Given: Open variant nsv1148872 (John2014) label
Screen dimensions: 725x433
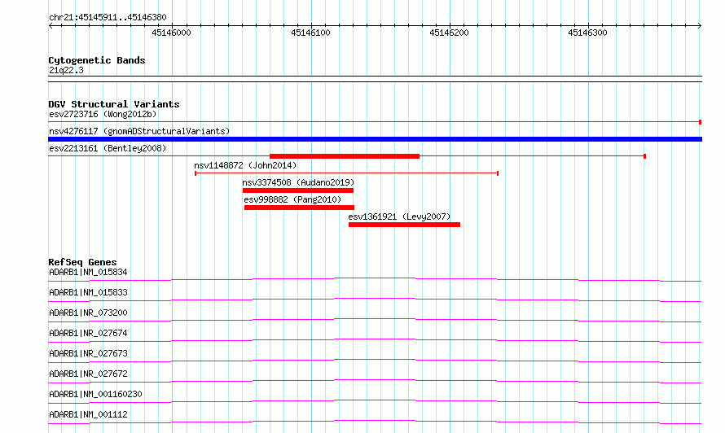Looking at the screenshot, I should 245,165.
